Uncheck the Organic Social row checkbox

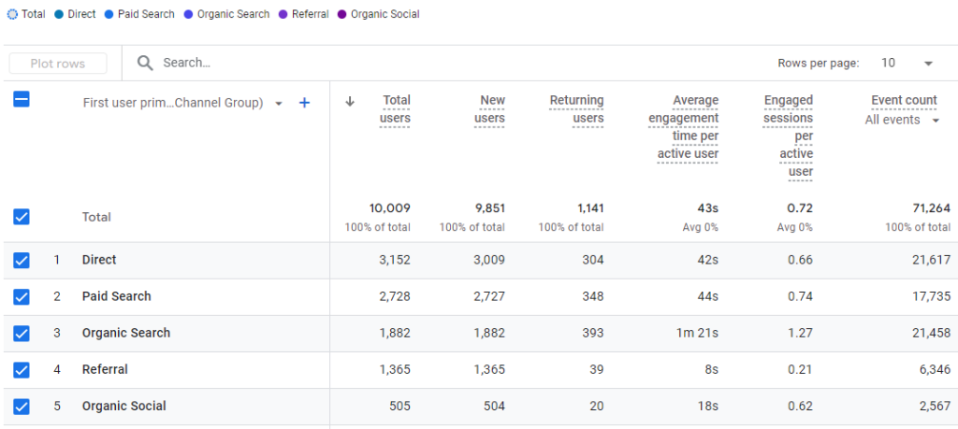(x=22, y=407)
